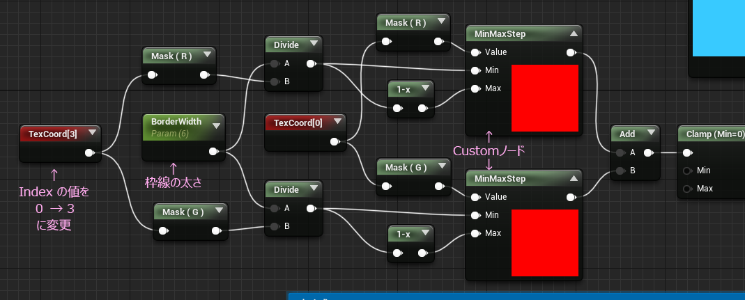Click the A pin on upper Divide node
Image resolution: width=745 pixels, height=300 pixels.
(x=275, y=63)
